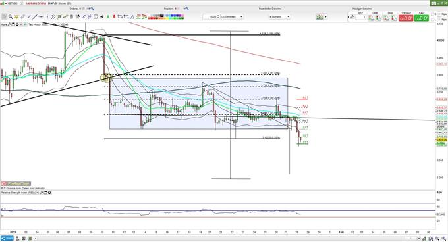
Task: Activate the trash delete-objects tool
Action: [x=71, y=17]
